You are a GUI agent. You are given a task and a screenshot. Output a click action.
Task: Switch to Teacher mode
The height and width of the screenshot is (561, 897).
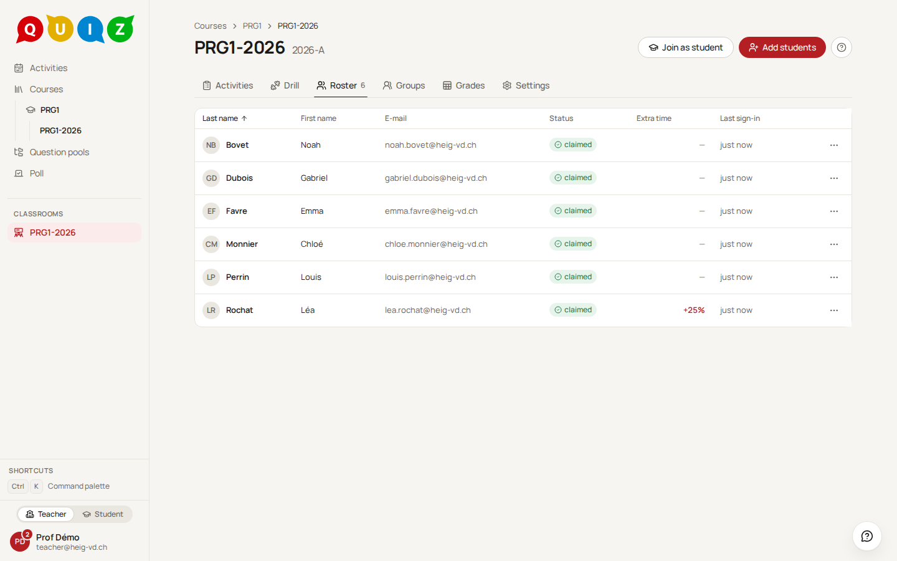click(46, 514)
